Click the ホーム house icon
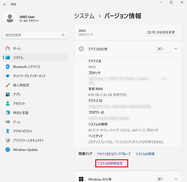This screenshot has width=187, height=182. click(7, 48)
